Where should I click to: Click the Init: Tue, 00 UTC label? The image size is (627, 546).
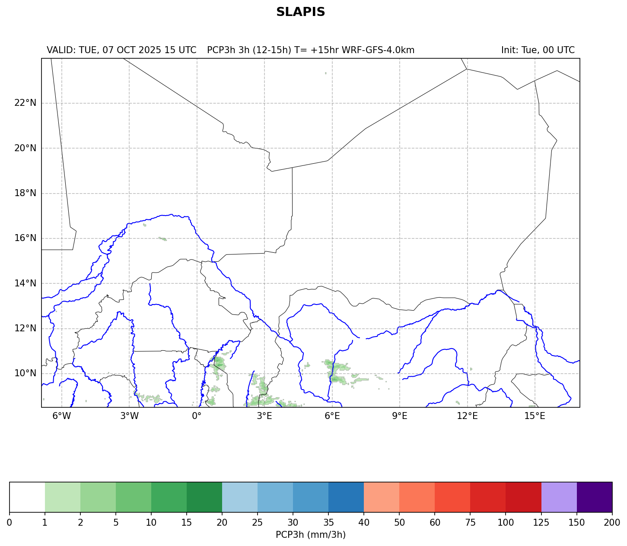(x=538, y=50)
